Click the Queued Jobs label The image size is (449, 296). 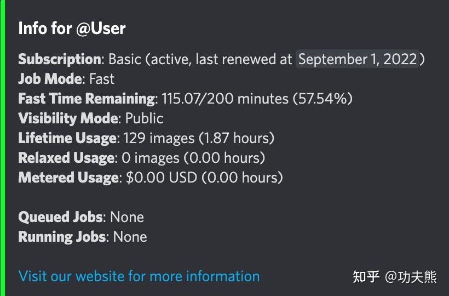click(60, 217)
